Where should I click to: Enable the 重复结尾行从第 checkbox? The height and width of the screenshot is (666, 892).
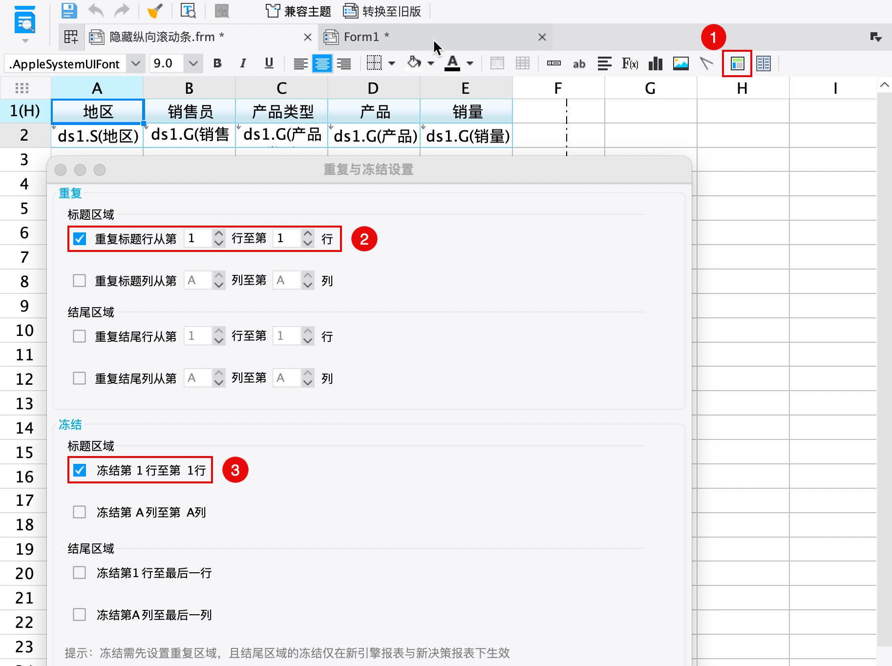coord(80,336)
